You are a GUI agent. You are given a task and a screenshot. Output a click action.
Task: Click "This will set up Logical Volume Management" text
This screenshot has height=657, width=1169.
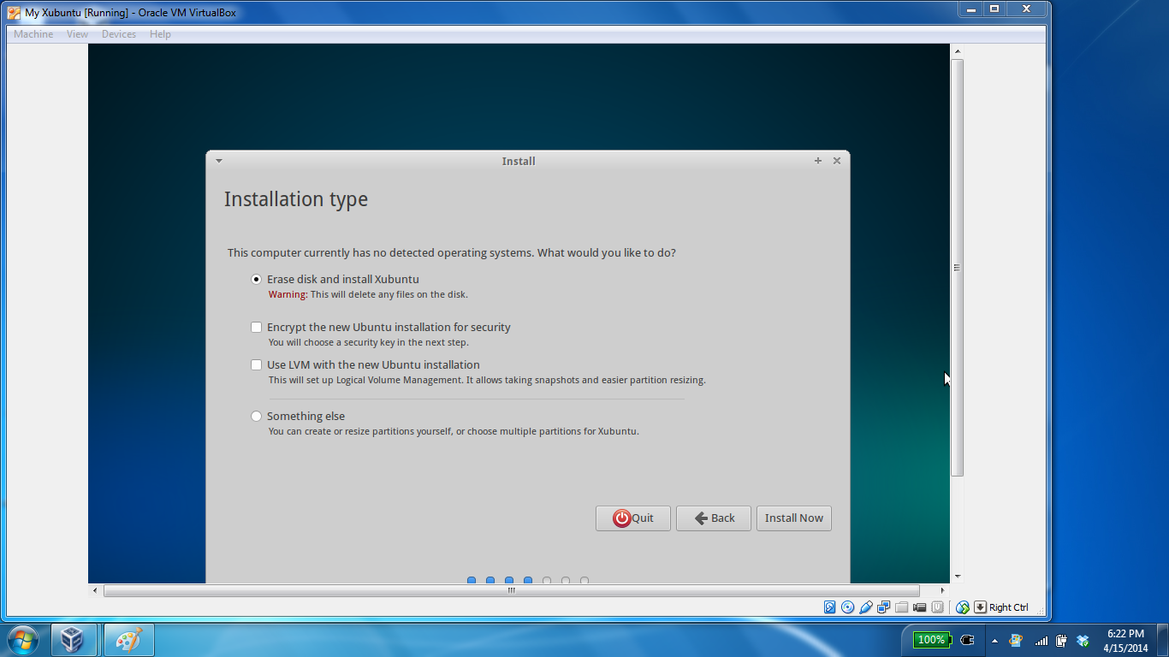click(x=487, y=380)
